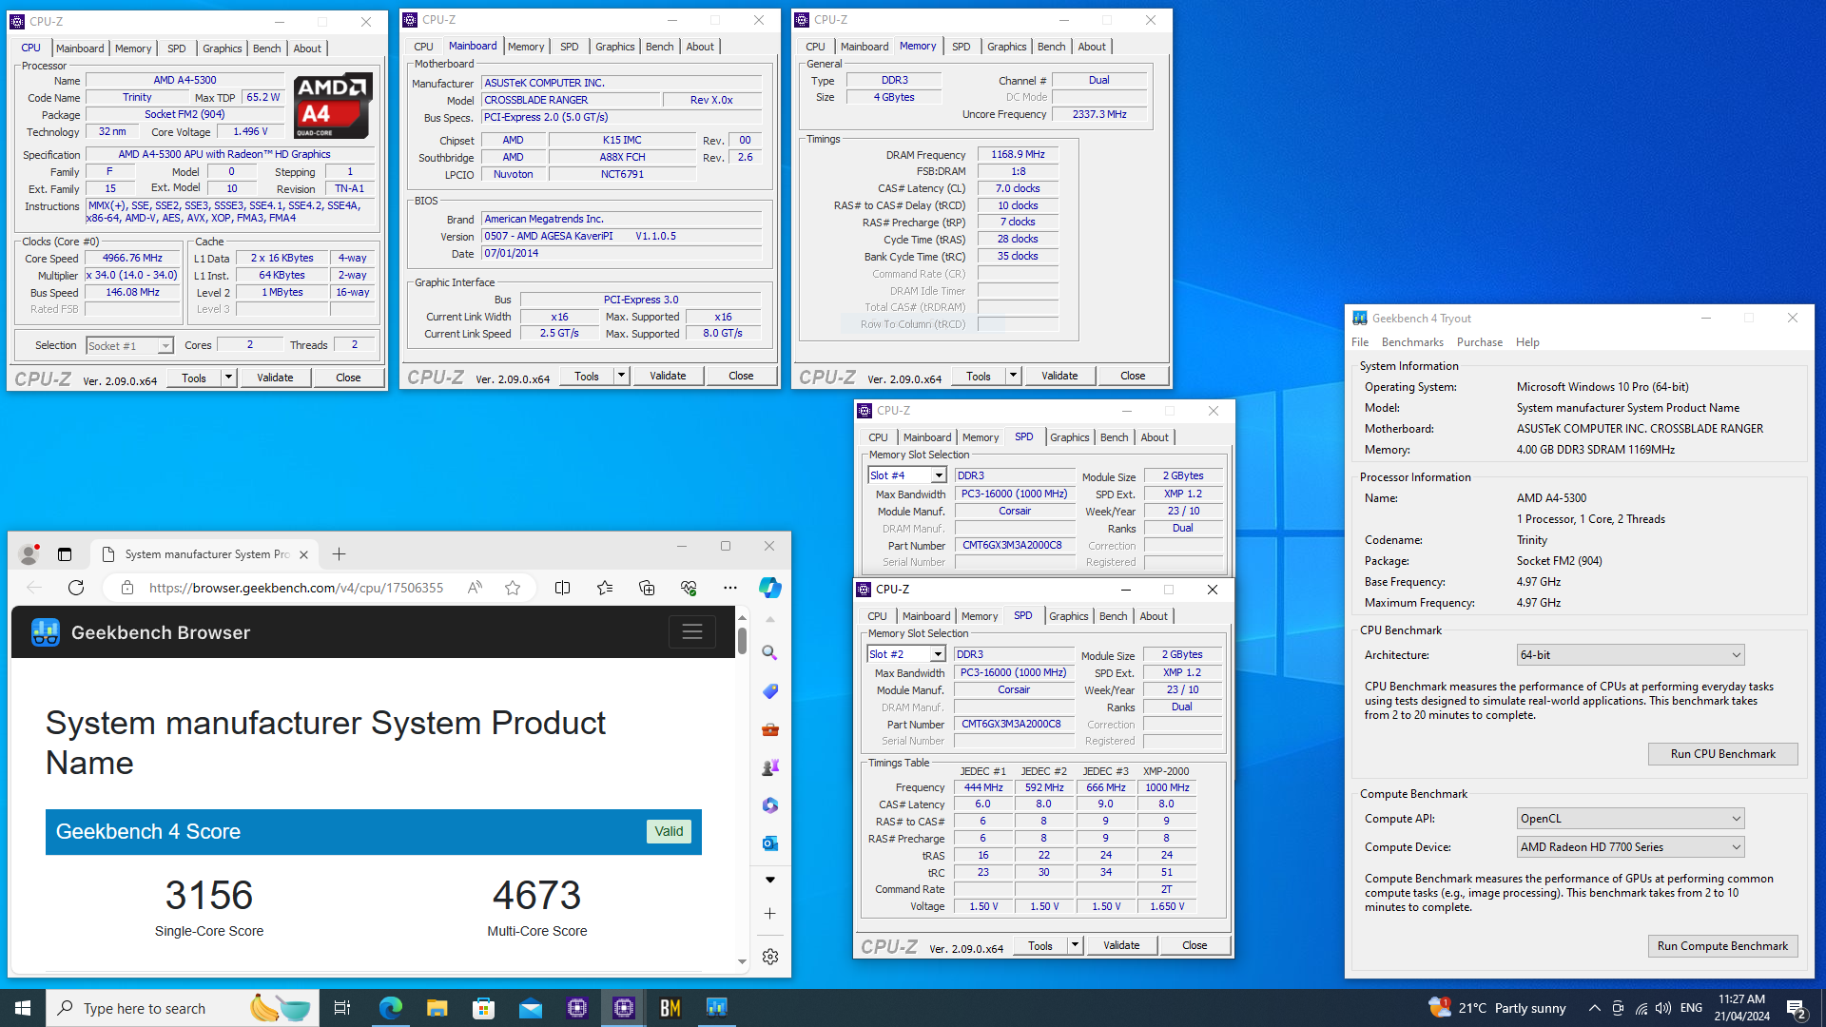Open Geekbench Browser hamburger menu

[x=691, y=632]
